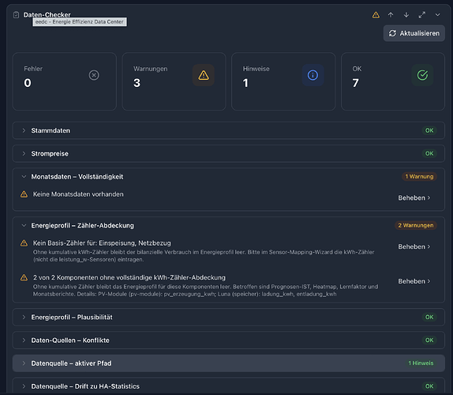Expand Daten-Quellen – Konflikte section
The height and width of the screenshot is (395, 453).
coord(228,340)
